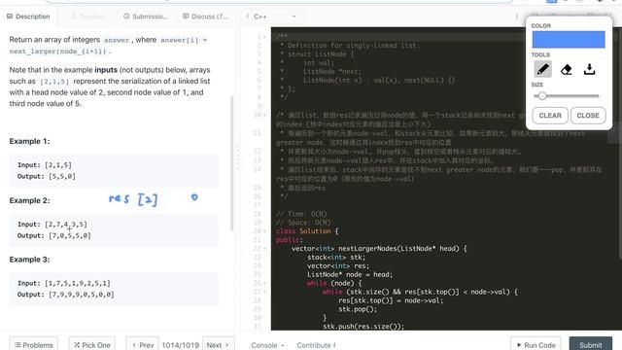Click 'ListNode* node = head;' code line
This screenshot has height=350, width=622.
click(x=350, y=274)
